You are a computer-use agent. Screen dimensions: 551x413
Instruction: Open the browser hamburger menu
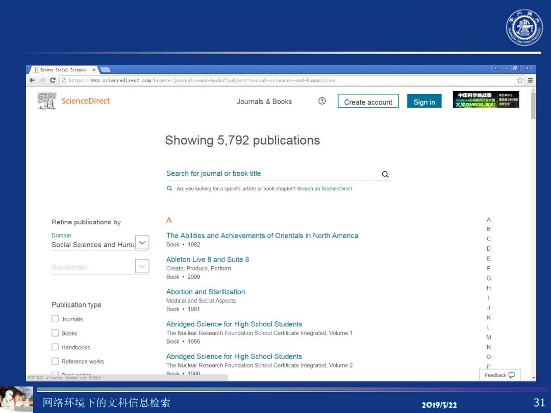tap(530, 81)
